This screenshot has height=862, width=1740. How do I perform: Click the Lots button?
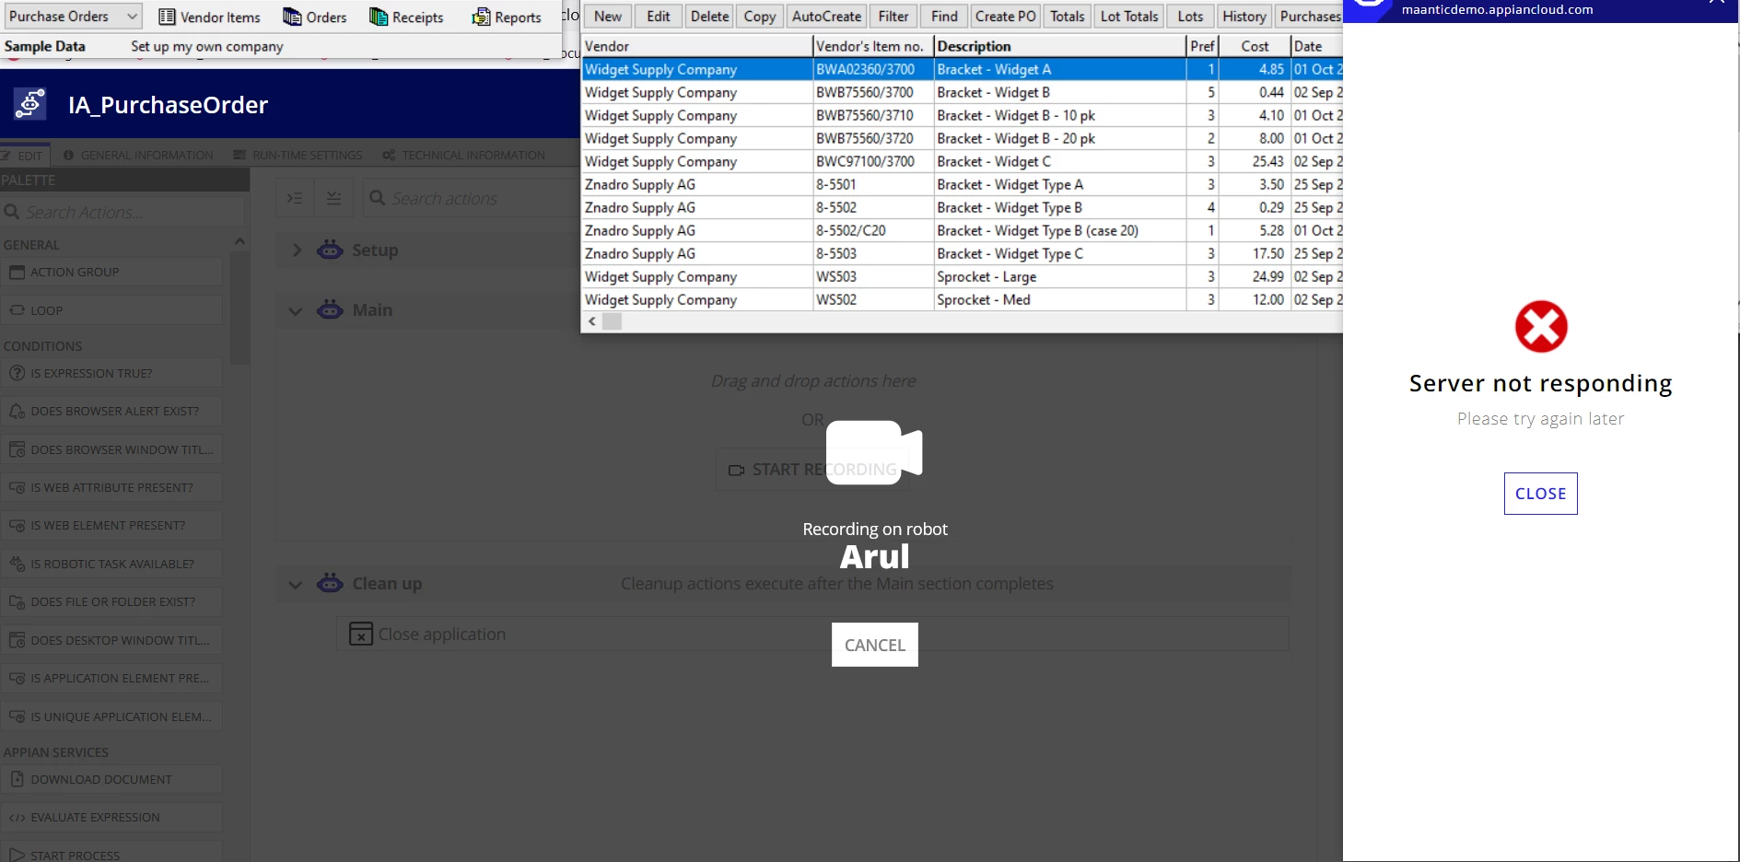[x=1190, y=17]
